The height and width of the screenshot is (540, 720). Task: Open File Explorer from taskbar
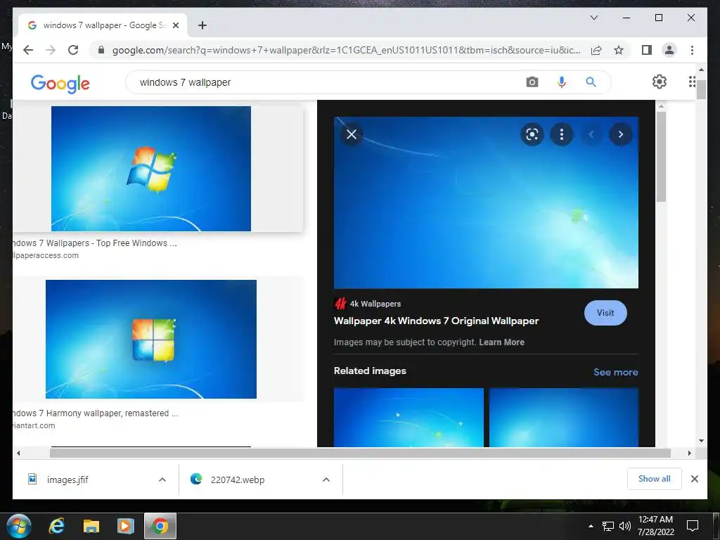[x=91, y=526]
